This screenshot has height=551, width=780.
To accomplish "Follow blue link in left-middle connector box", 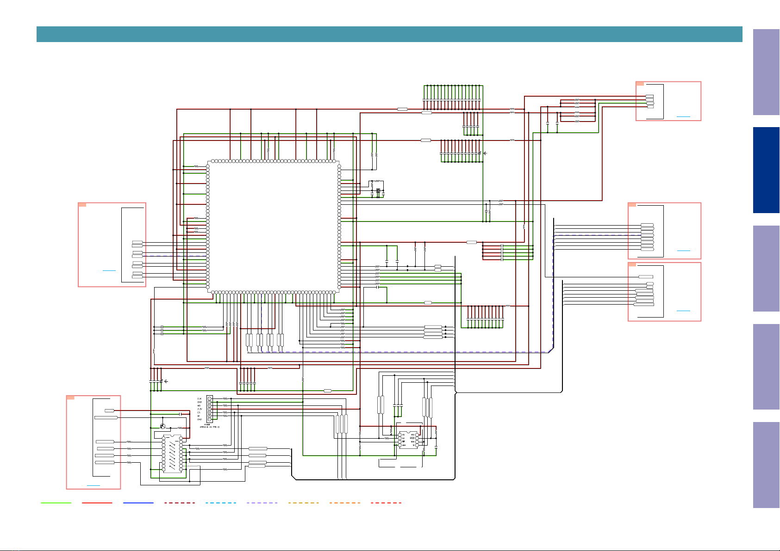I will [x=109, y=269].
